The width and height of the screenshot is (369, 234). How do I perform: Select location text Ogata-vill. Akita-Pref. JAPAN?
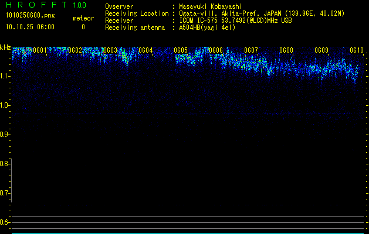point(230,13)
